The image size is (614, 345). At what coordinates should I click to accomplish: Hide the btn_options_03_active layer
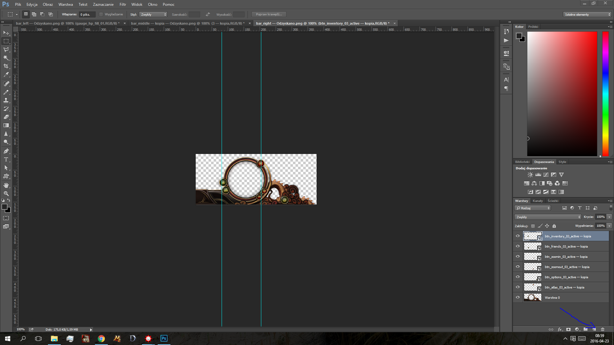[x=518, y=277]
